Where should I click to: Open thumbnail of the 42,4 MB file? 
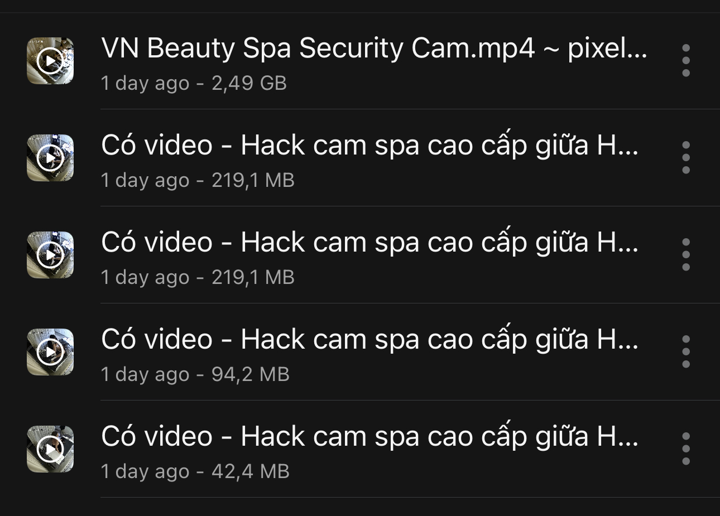coord(50,449)
